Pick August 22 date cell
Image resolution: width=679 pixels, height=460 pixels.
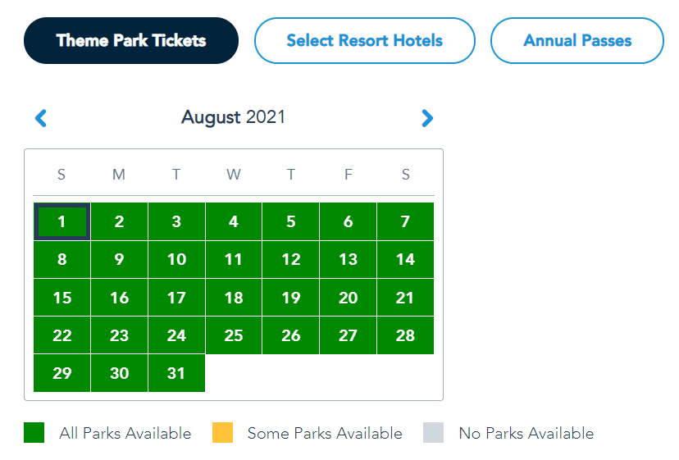[x=62, y=335]
